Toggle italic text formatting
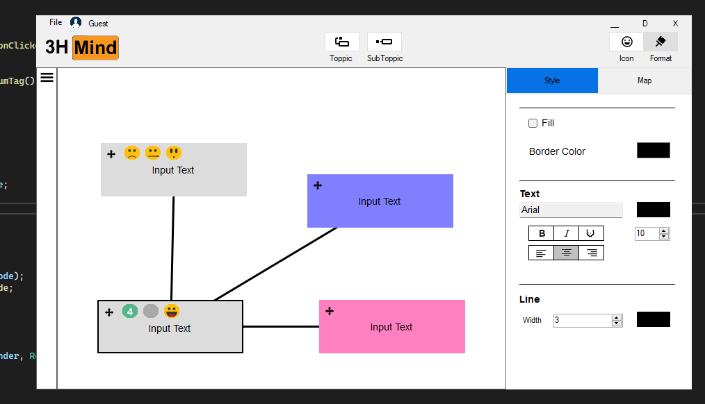The image size is (705, 404). tap(566, 233)
